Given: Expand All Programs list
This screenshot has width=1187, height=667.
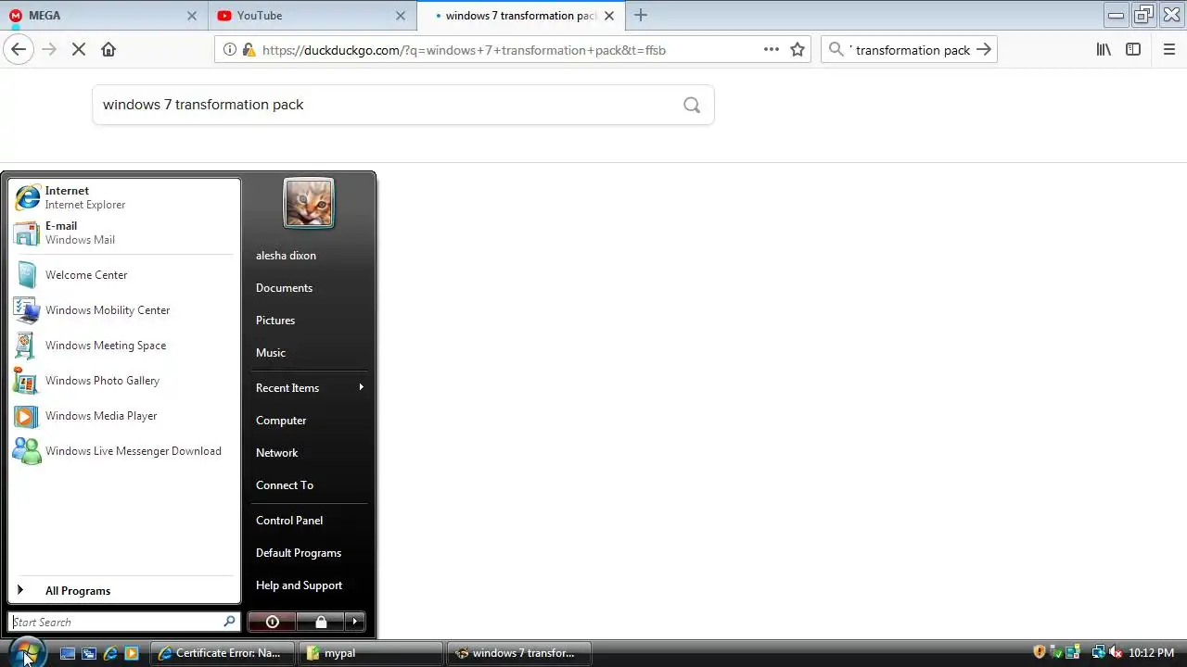Looking at the screenshot, I should [x=124, y=591].
